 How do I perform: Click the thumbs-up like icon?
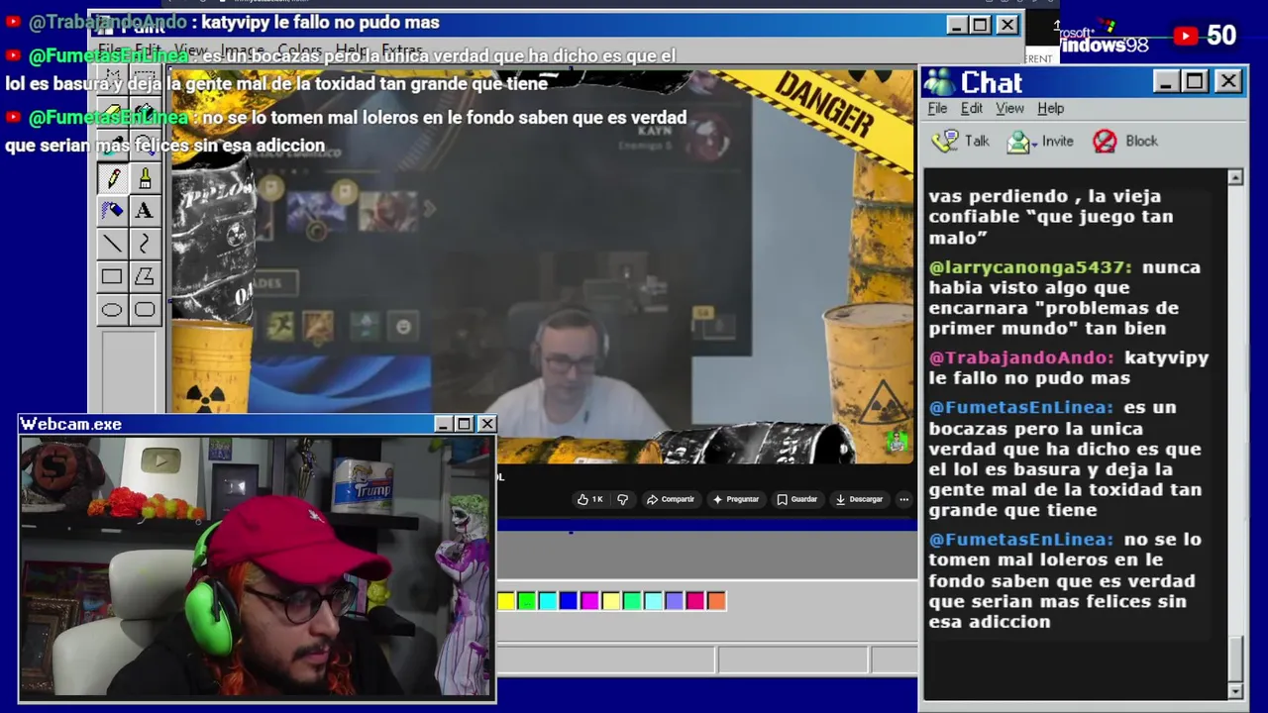[x=583, y=499]
